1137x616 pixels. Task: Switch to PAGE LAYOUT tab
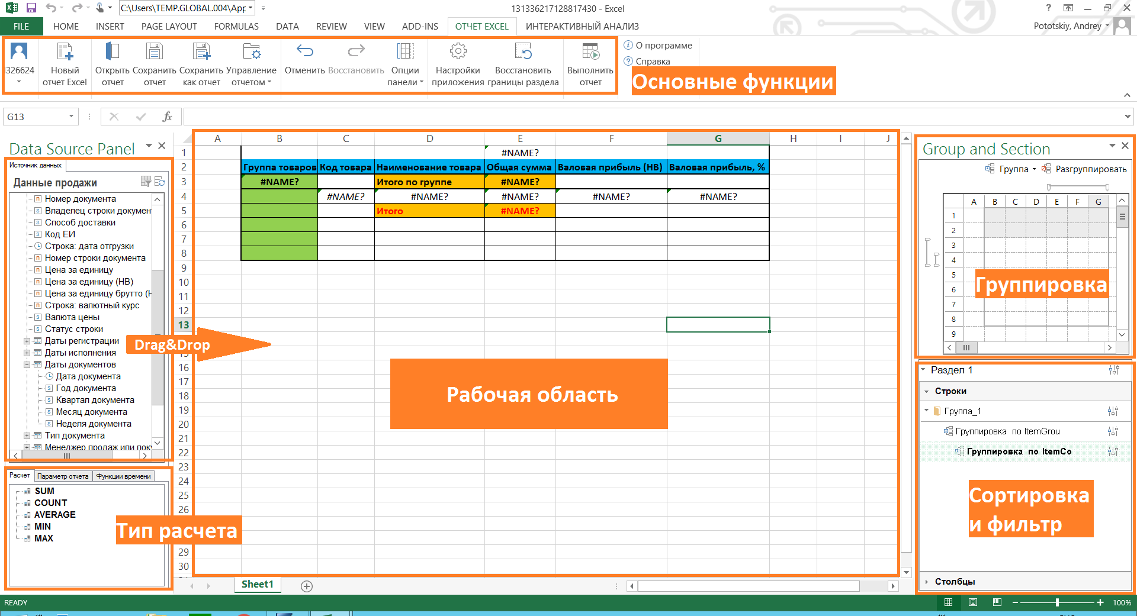(x=169, y=27)
